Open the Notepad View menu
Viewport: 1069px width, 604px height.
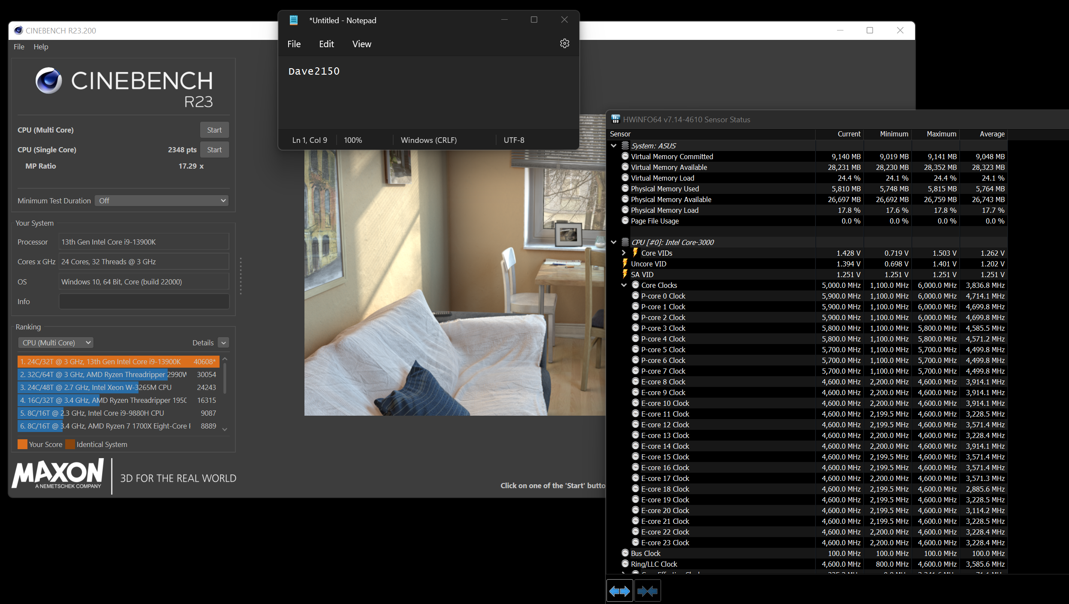[361, 44]
